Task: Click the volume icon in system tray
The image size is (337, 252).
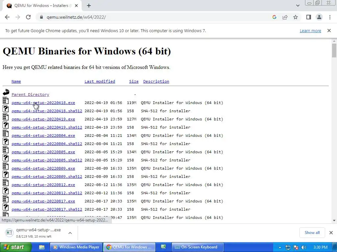Action: tap(304, 247)
